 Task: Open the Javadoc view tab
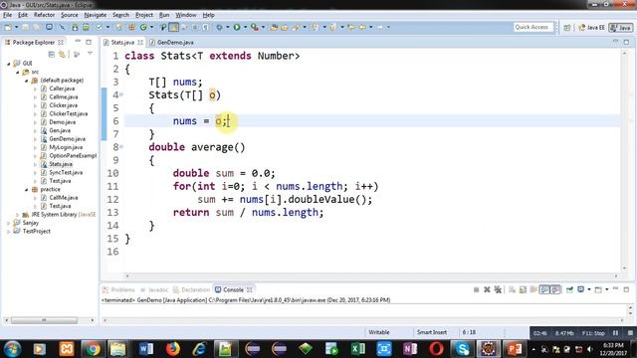pyautogui.click(x=154, y=289)
